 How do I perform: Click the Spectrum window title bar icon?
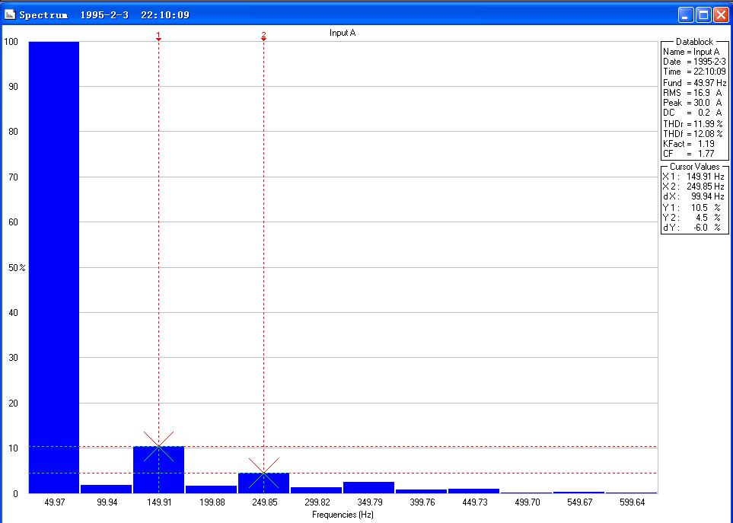[9, 14]
